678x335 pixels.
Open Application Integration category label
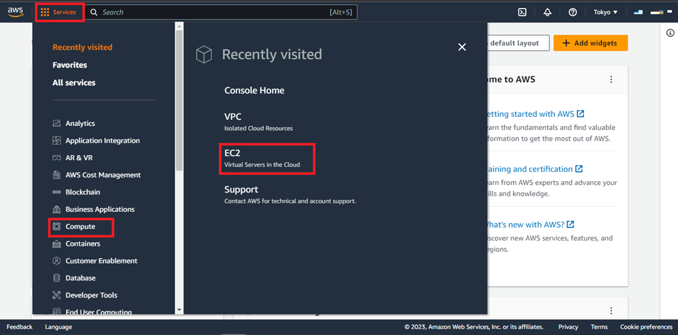tap(102, 141)
